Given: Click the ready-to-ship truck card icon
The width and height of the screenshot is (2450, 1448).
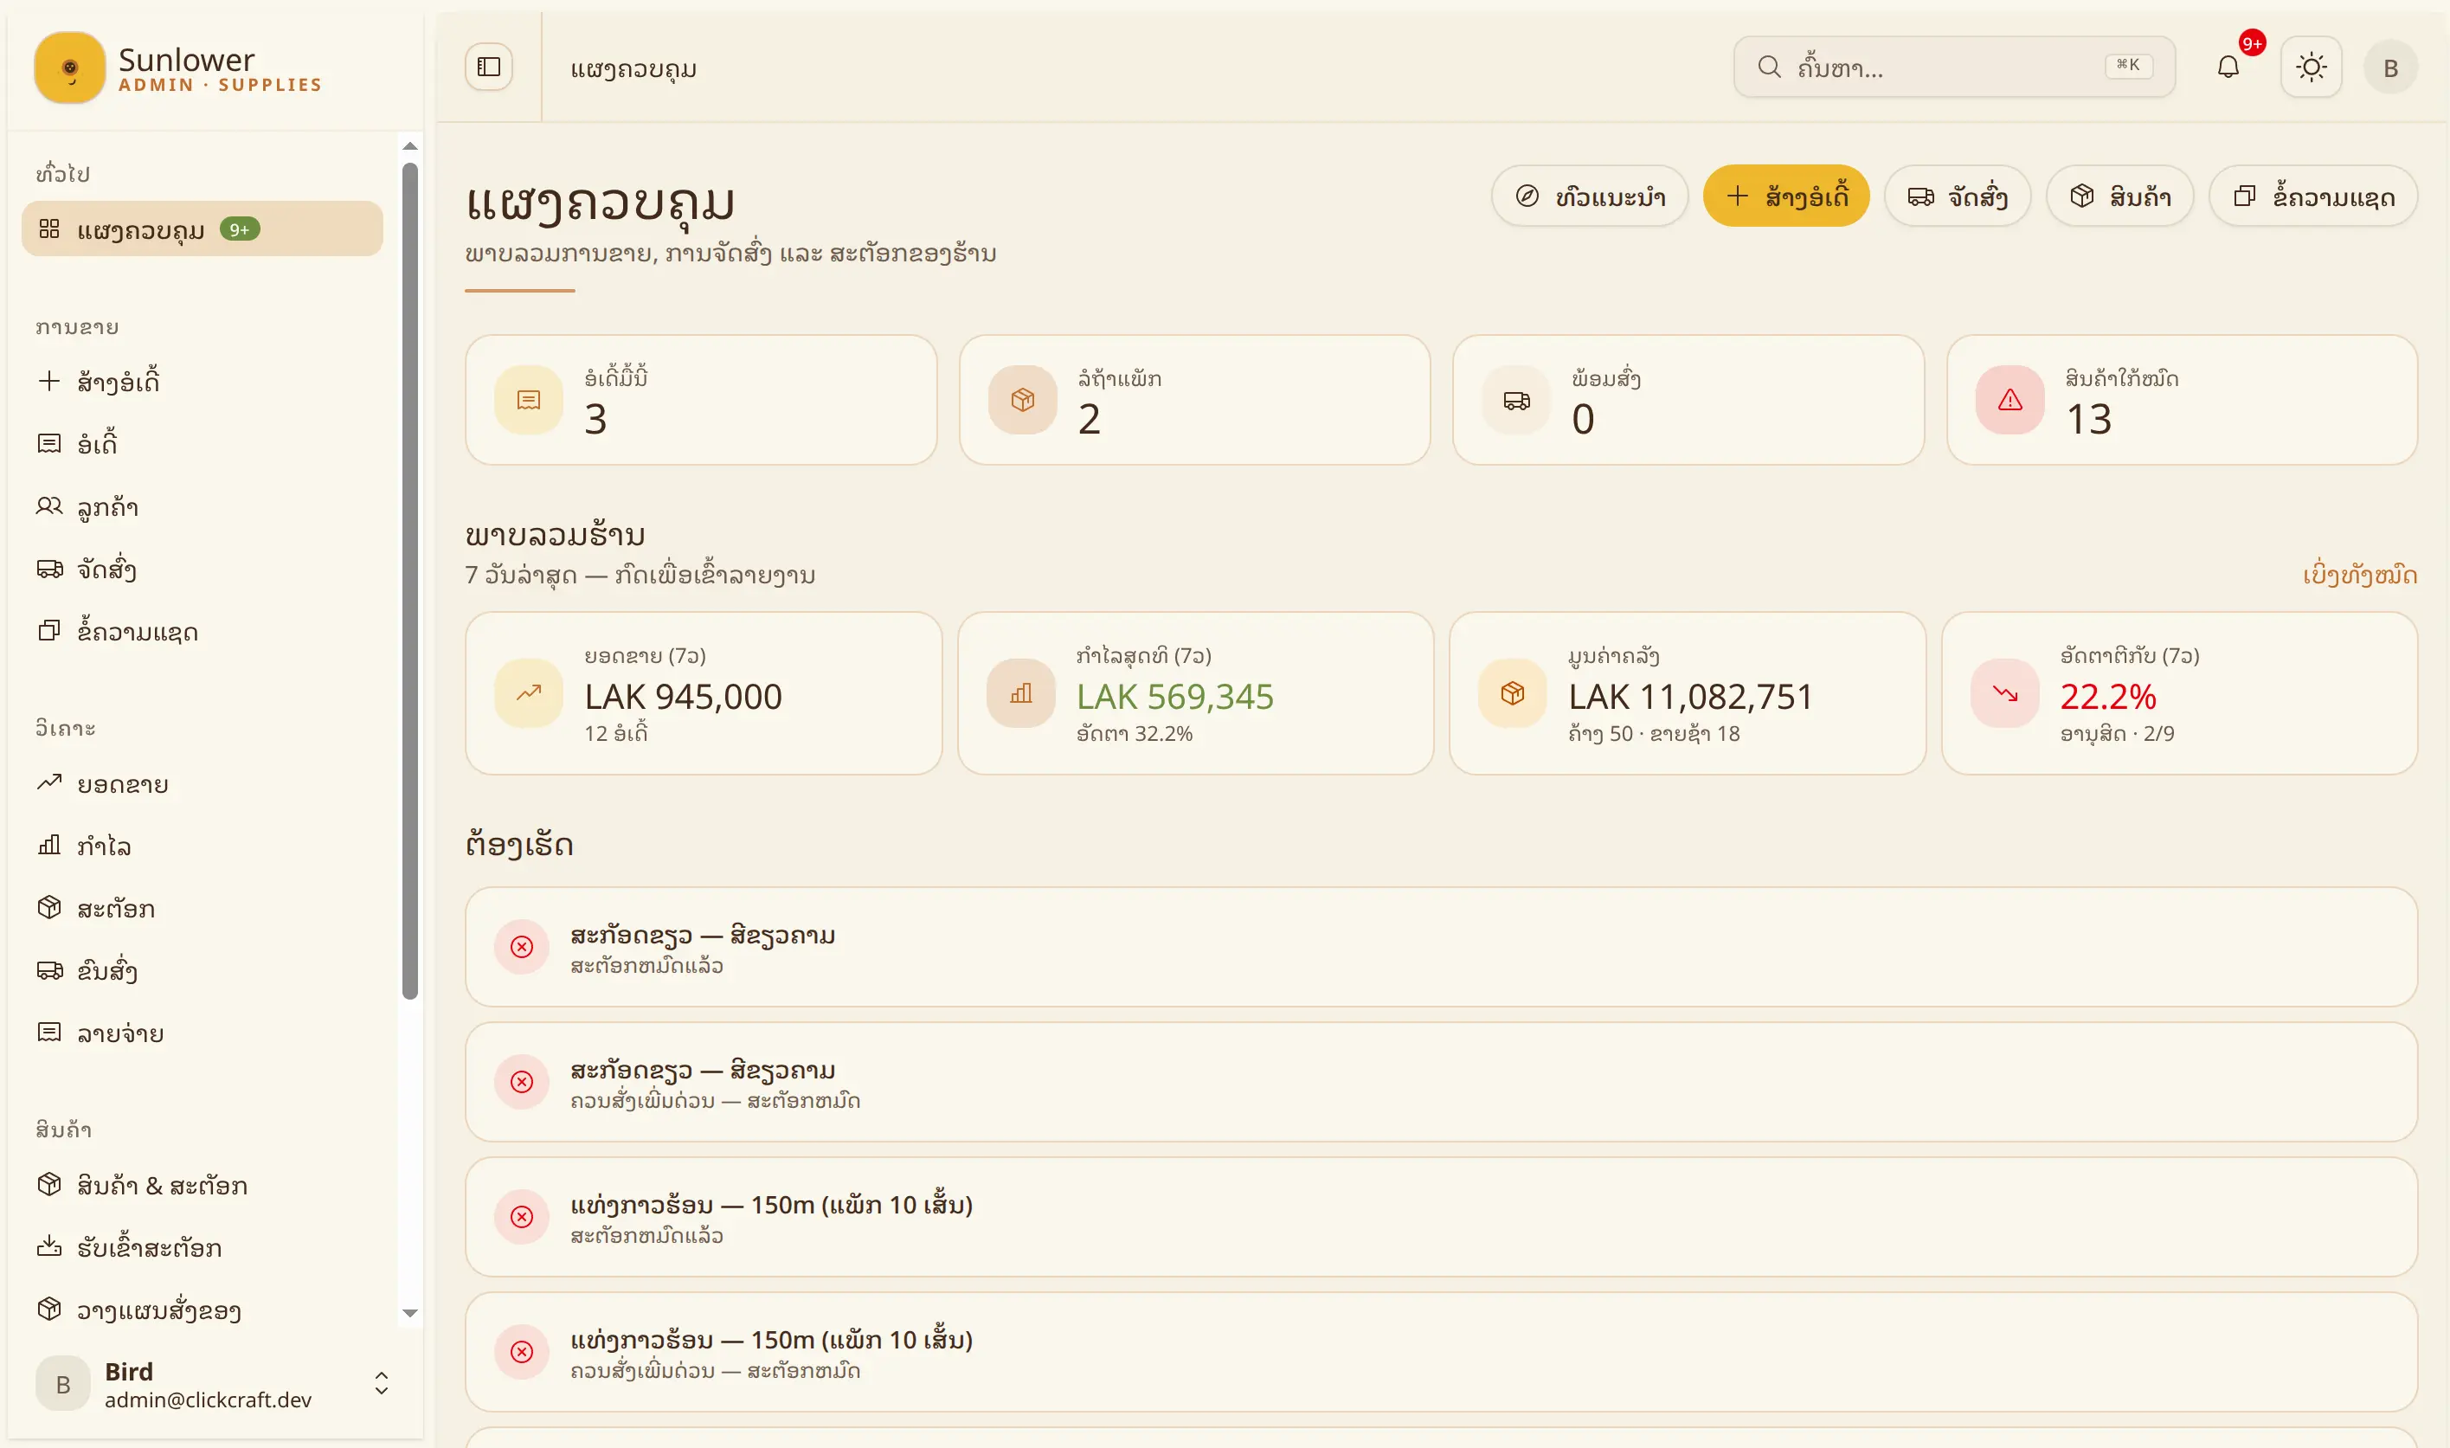Looking at the screenshot, I should point(1516,400).
